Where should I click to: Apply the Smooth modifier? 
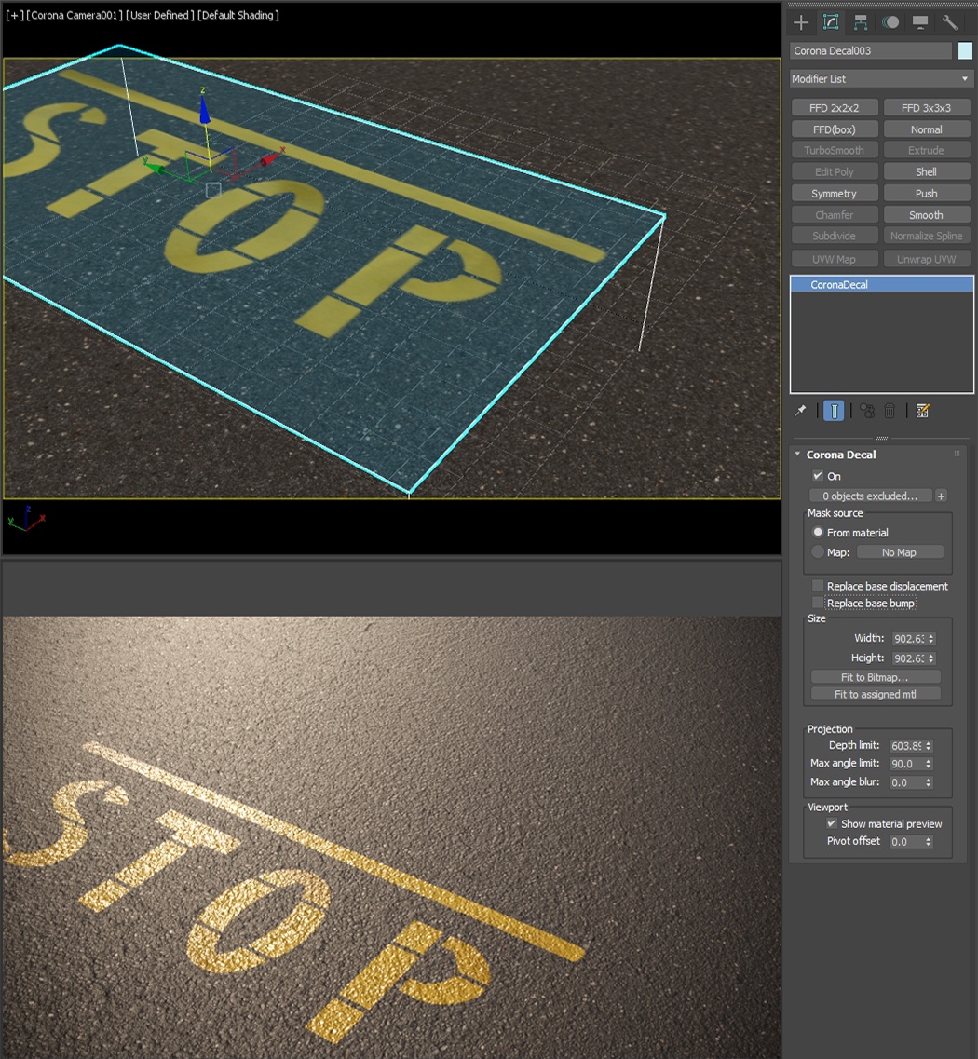click(x=926, y=215)
